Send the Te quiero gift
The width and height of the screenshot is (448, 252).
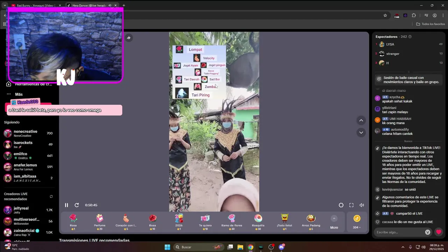pyautogui.click(x=205, y=222)
